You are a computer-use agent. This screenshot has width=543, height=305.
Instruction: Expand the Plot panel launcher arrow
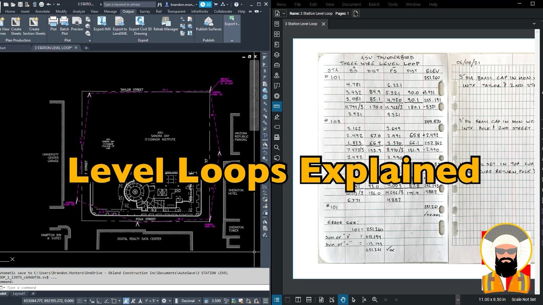[90, 40]
